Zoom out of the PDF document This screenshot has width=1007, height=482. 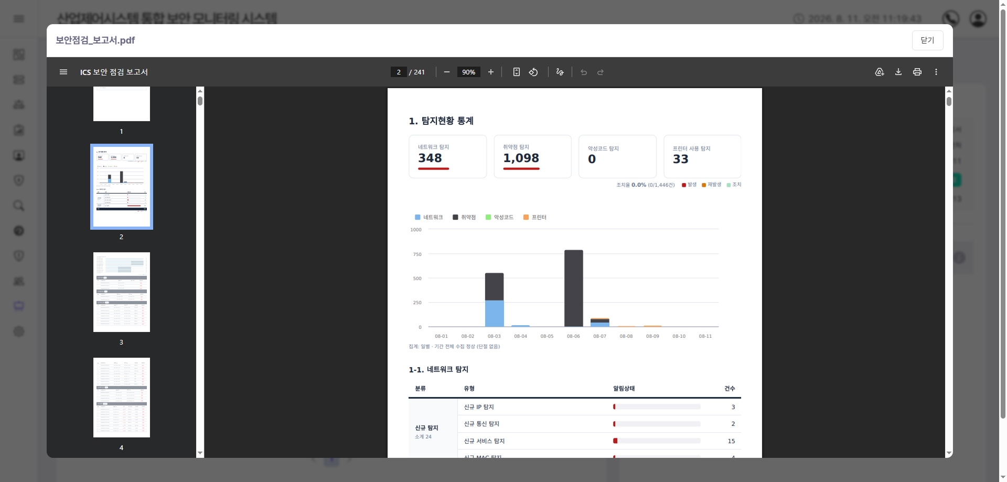point(447,72)
